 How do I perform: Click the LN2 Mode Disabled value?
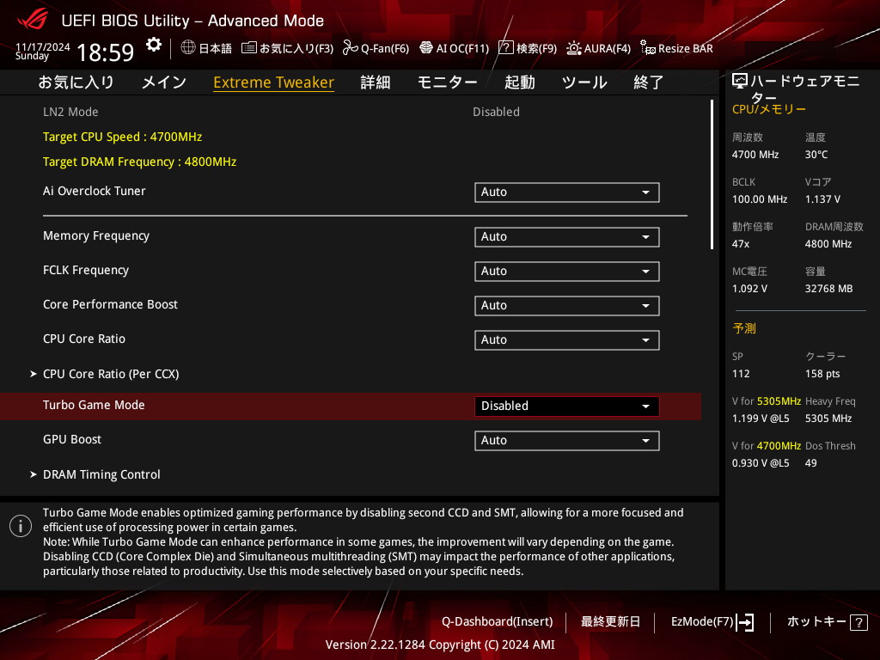496,112
